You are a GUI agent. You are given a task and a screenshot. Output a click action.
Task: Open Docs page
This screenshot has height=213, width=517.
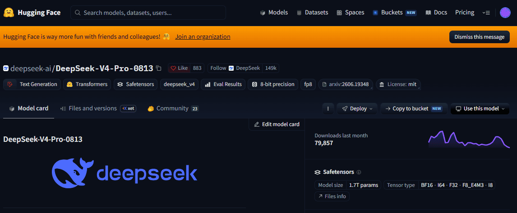pyautogui.click(x=436, y=13)
